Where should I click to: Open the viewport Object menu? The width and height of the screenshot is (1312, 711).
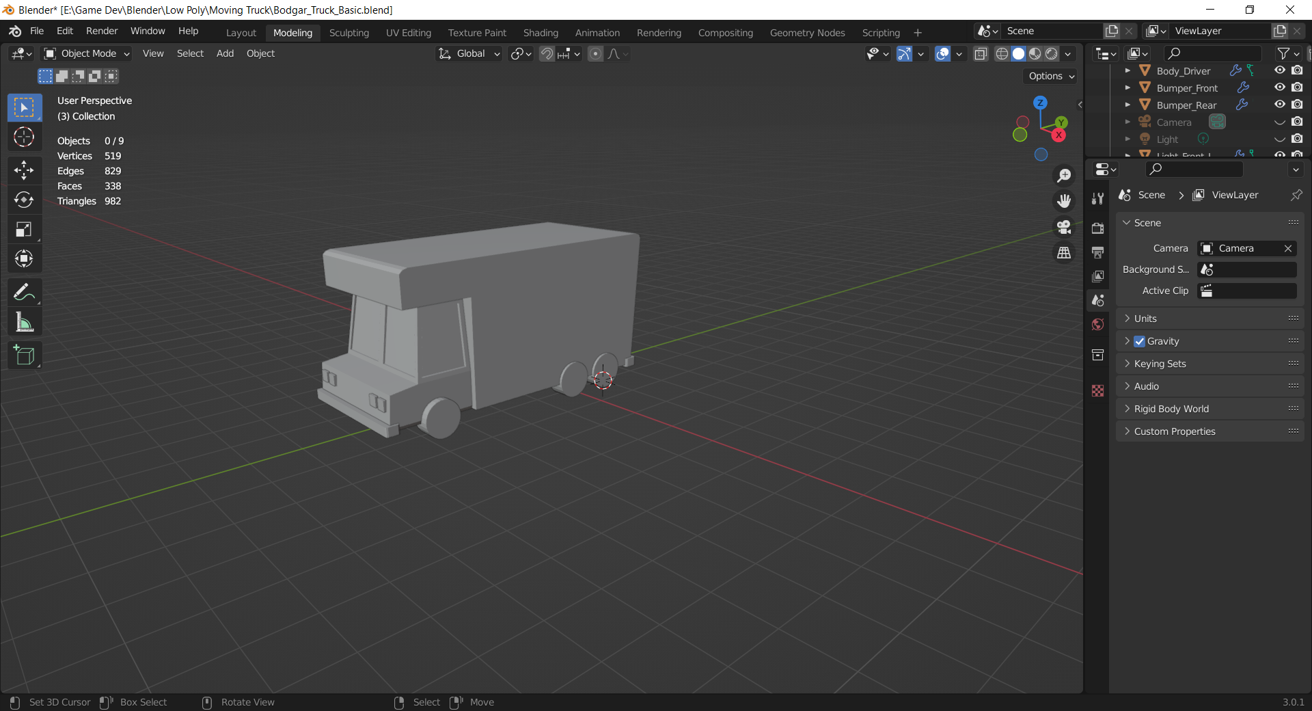pos(260,53)
